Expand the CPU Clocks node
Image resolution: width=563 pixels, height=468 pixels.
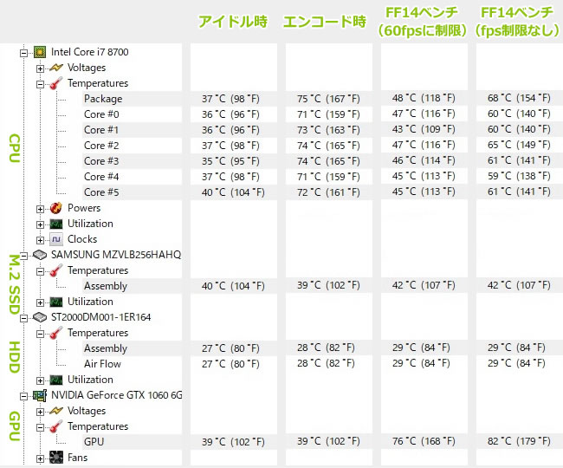pos(40,240)
